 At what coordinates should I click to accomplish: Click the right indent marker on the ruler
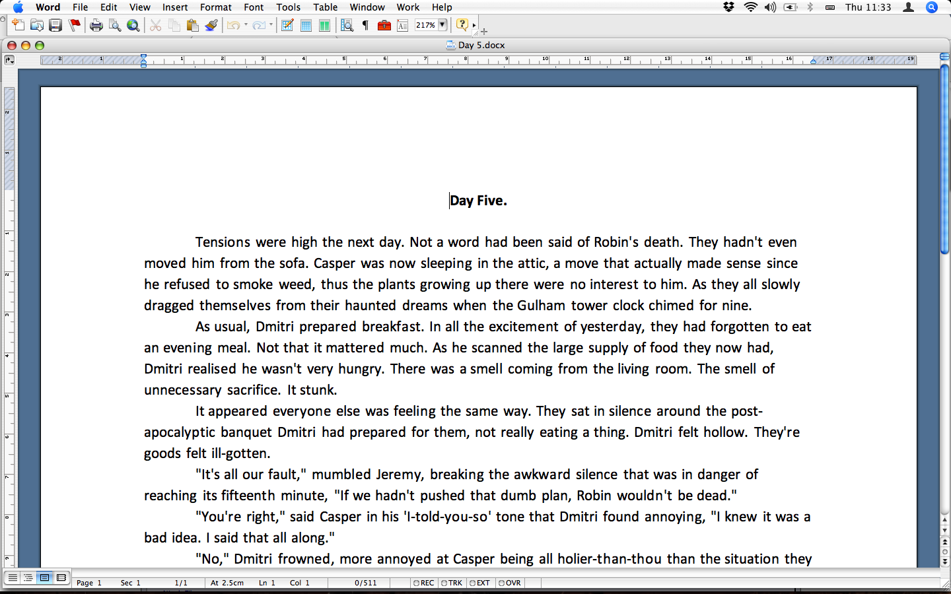[x=813, y=61]
